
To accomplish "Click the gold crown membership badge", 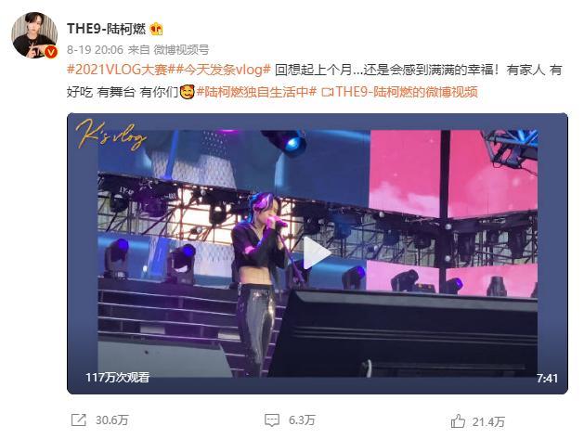I will pyautogui.click(x=156, y=29).
